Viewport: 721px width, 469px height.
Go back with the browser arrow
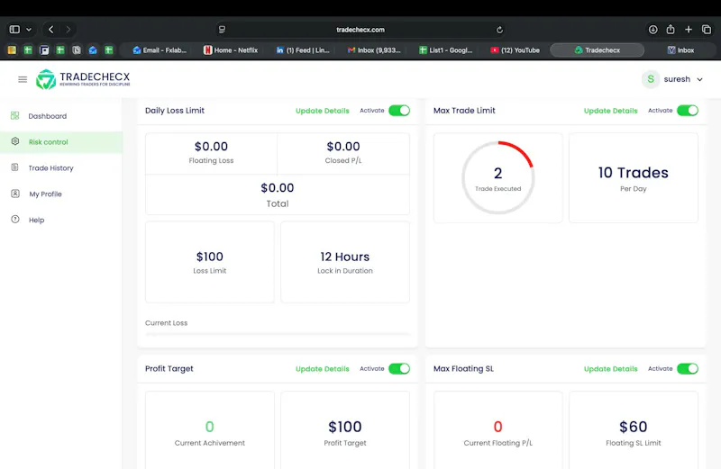(x=51, y=30)
